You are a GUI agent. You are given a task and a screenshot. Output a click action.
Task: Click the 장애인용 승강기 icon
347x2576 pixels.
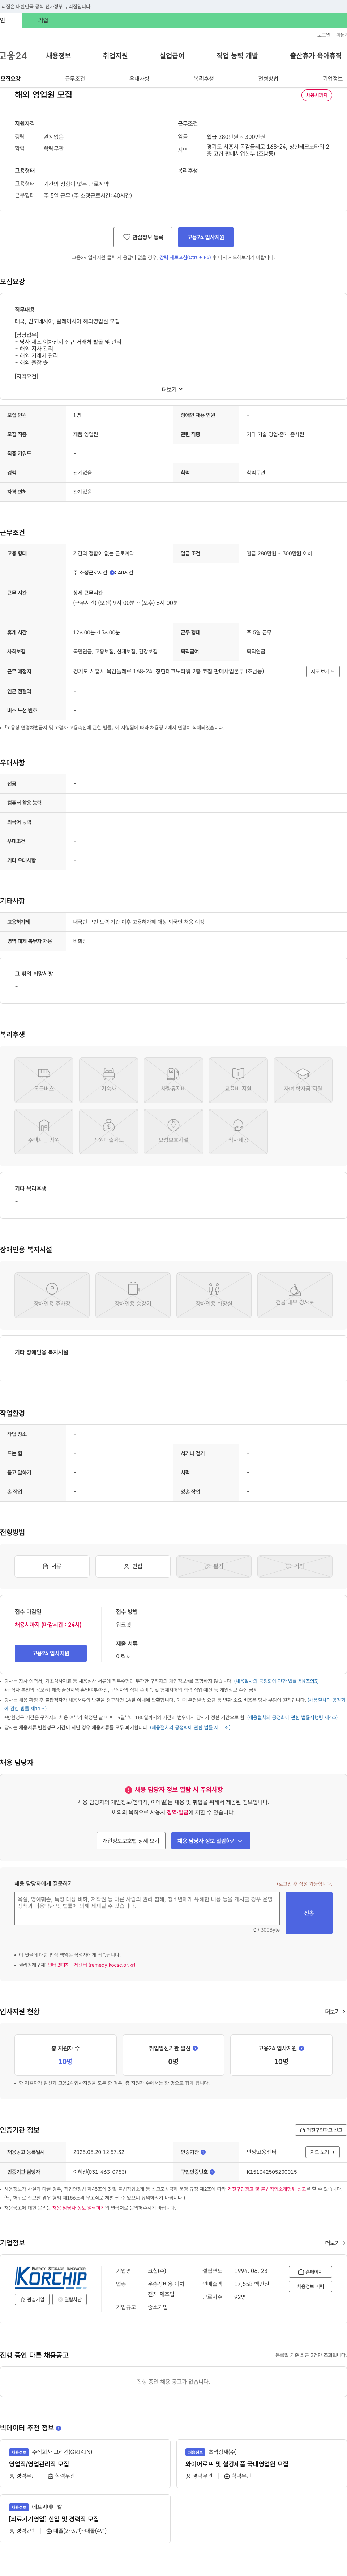tap(133, 1295)
